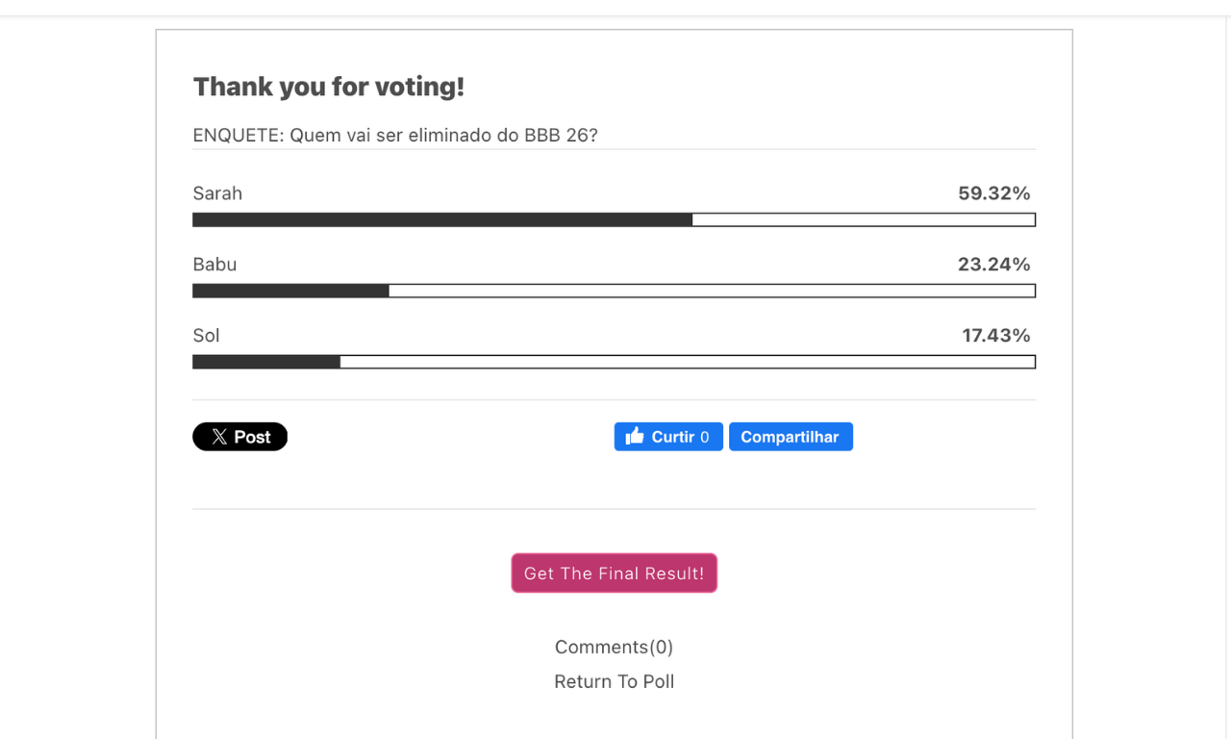
Task: Click the Facebook Curtir like button
Action: 668,437
